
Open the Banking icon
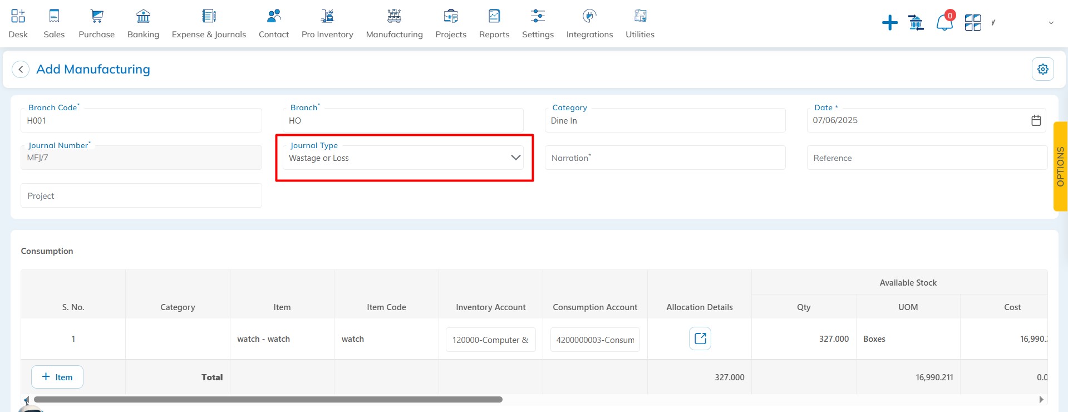pos(143,16)
